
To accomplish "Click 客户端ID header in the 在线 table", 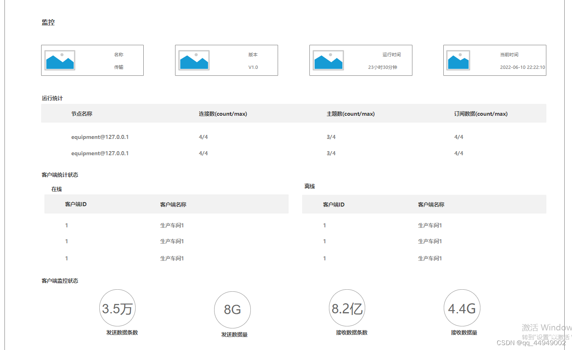I will [x=76, y=204].
